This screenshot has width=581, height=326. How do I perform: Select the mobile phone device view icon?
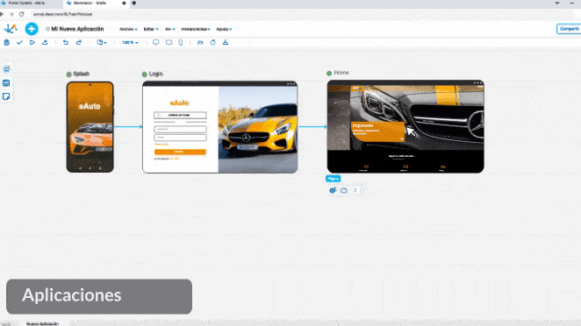coord(181,43)
